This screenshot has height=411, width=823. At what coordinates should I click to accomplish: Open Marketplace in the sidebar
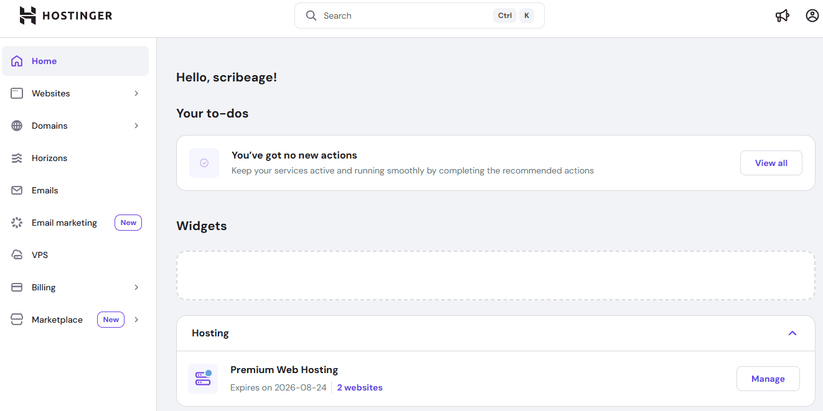tap(75, 320)
